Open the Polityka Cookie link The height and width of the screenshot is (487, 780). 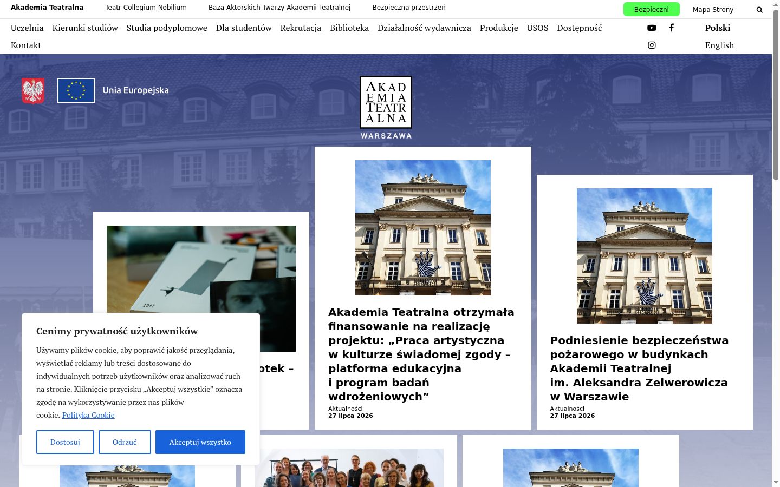[88, 415]
